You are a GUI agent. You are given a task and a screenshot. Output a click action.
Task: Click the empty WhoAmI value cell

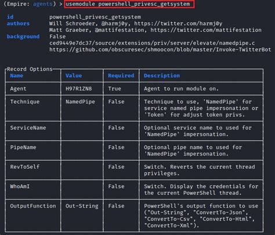[82, 190]
